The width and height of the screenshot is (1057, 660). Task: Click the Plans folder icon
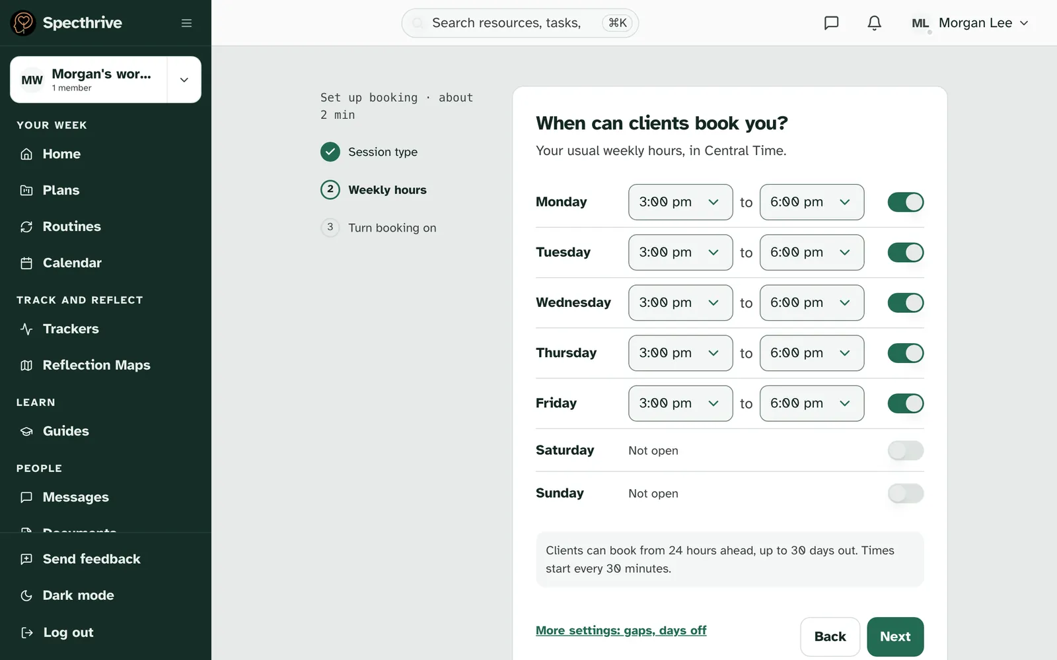26,190
